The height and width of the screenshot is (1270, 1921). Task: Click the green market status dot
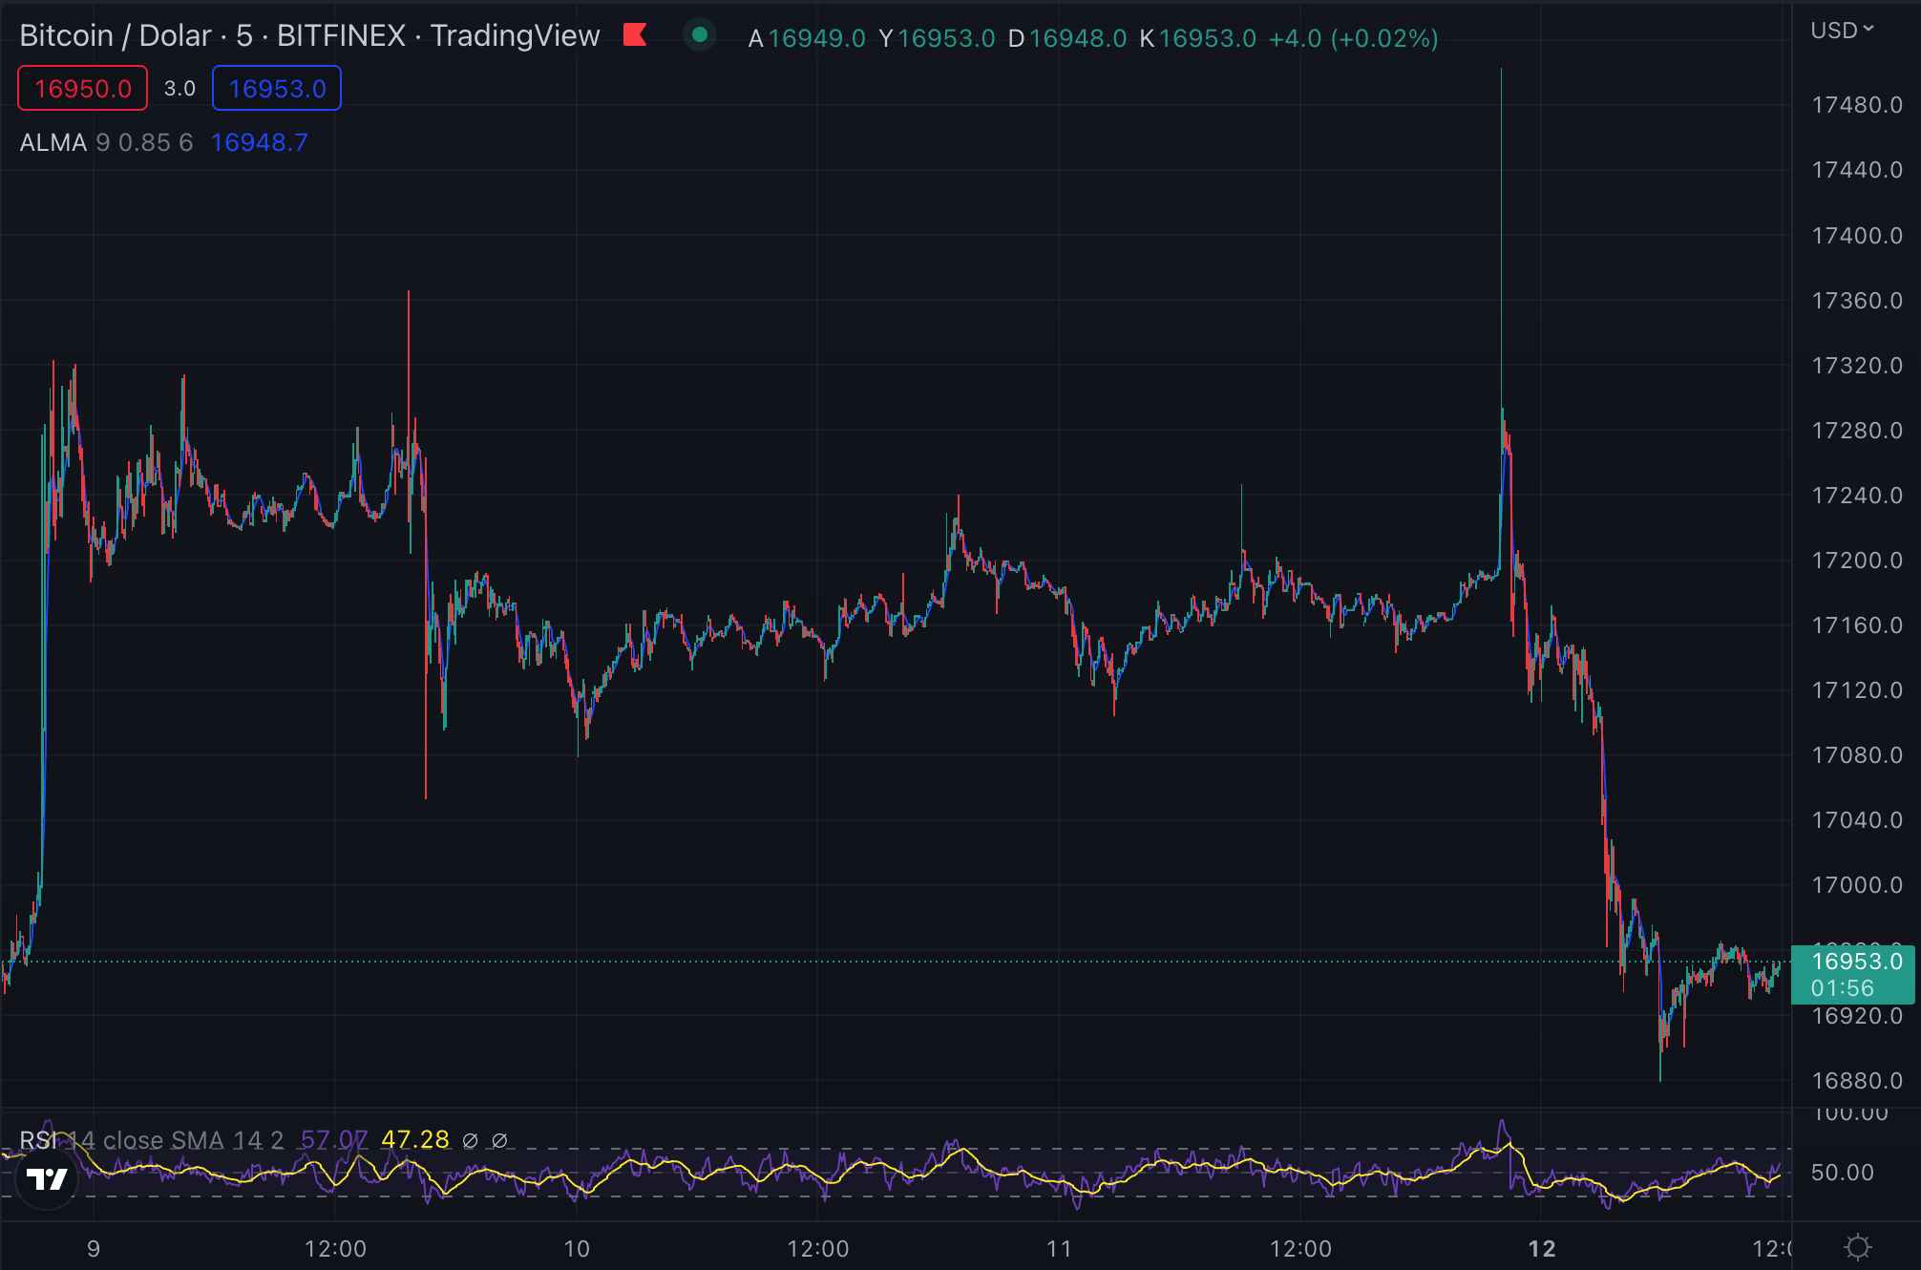(700, 35)
